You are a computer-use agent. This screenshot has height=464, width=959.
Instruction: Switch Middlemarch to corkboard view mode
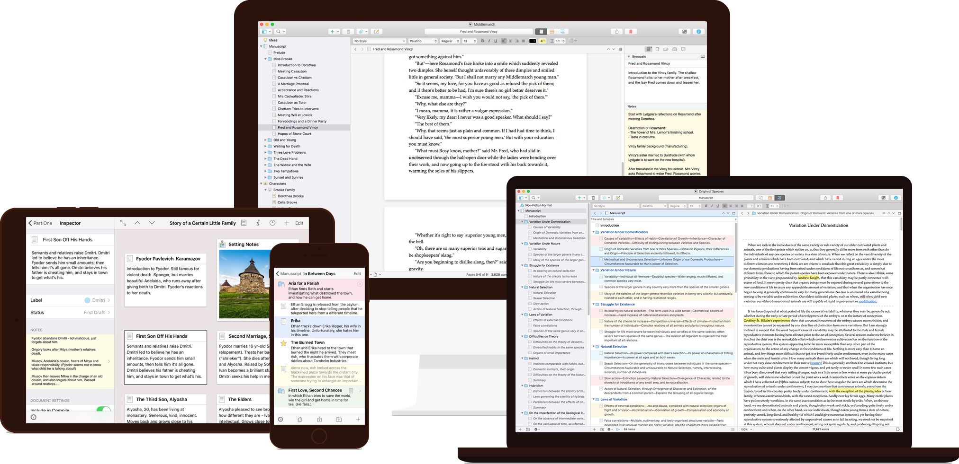coord(552,32)
